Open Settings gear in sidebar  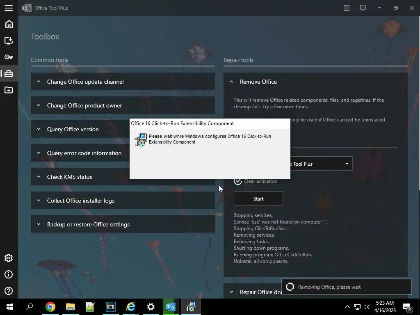point(9,258)
